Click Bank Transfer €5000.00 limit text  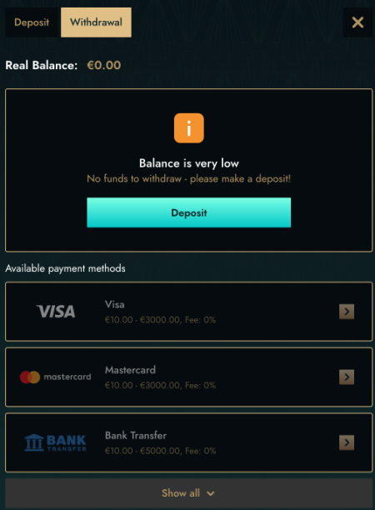tap(160, 451)
